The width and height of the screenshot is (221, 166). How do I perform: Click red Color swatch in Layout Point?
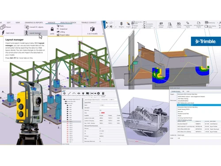coord(103,113)
